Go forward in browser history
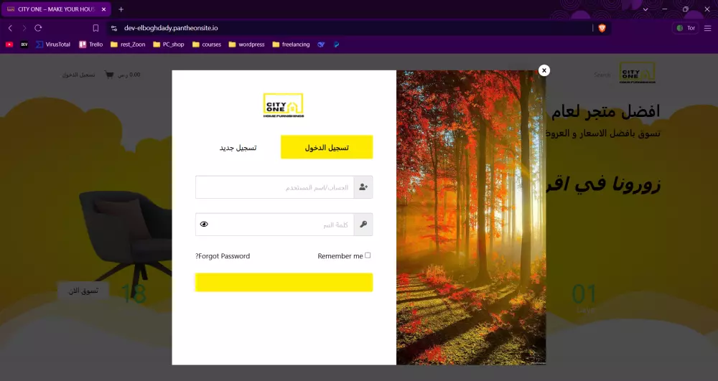Screen dimensions: 718x381 tap(24, 28)
